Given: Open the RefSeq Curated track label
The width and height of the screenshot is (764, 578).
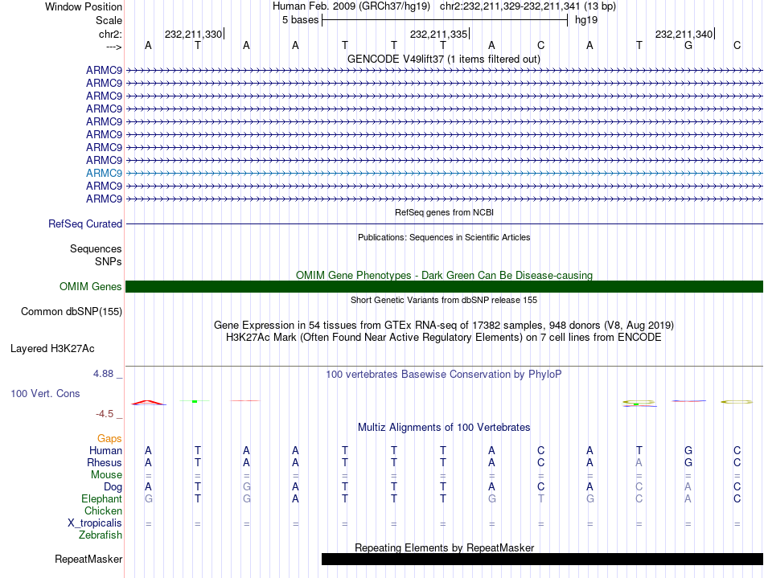Looking at the screenshot, I should pyautogui.click(x=84, y=224).
